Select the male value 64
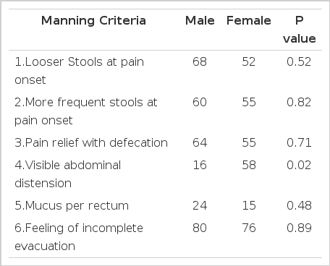Viewport: 330px width, 266px height. 200,142
